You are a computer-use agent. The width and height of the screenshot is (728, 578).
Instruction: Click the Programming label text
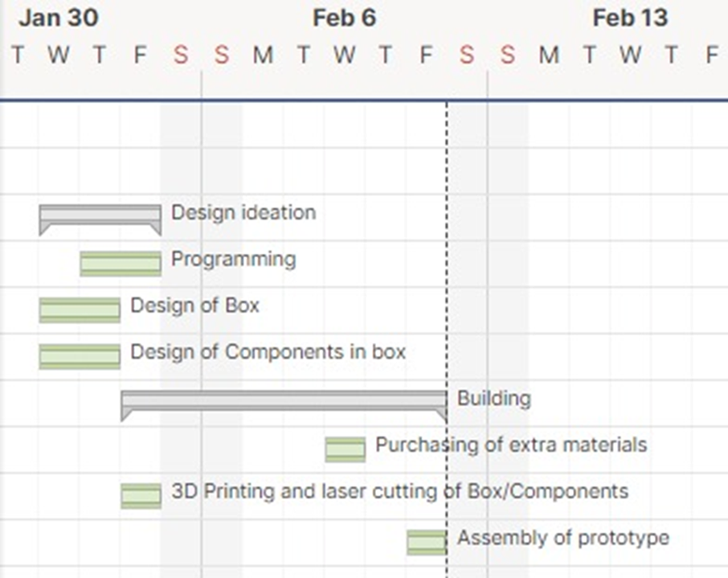point(234,260)
